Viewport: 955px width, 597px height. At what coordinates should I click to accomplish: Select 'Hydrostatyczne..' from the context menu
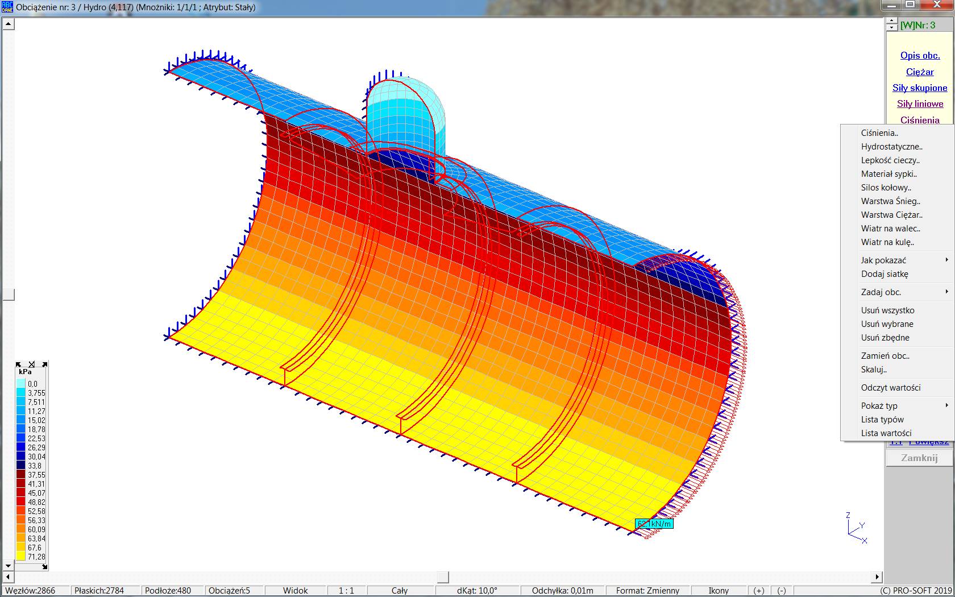coord(891,146)
